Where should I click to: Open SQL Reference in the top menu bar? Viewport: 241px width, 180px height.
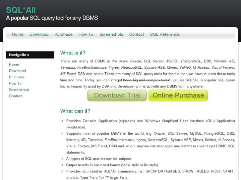pos(165,34)
